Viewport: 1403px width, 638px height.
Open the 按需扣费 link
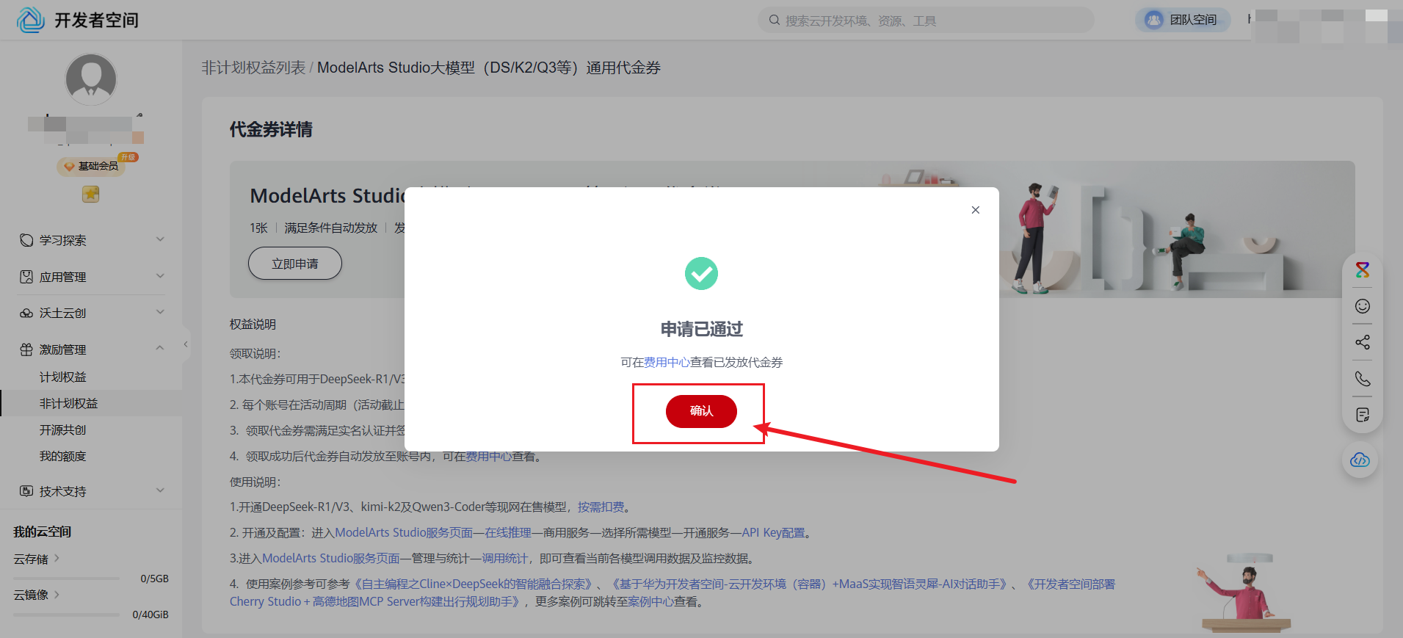pyautogui.click(x=601, y=507)
